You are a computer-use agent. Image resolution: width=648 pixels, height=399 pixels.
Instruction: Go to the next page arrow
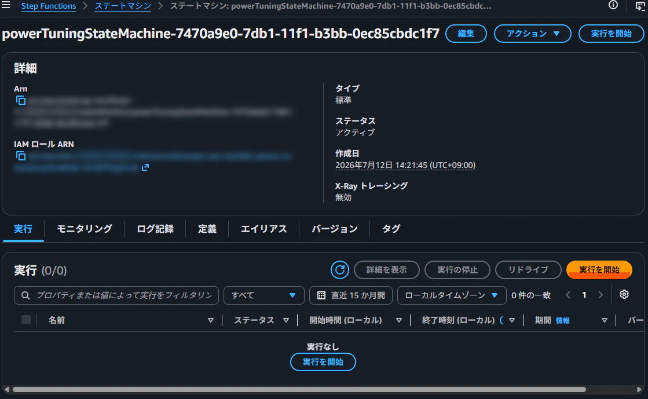point(601,295)
